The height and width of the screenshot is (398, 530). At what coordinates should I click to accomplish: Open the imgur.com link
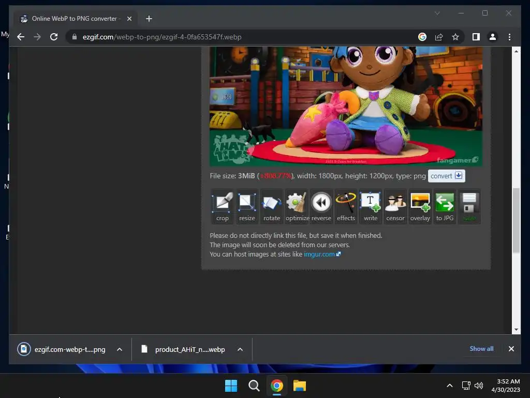coord(322,254)
